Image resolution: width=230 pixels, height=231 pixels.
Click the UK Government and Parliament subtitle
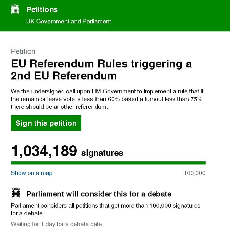click(69, 22)
